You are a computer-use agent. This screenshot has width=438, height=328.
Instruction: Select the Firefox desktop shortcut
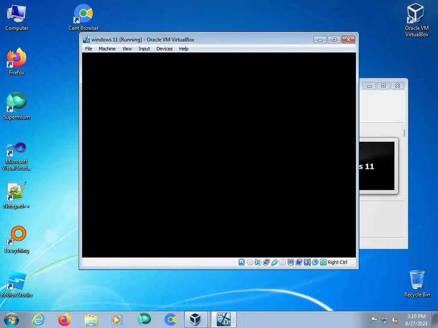(17, 61)
